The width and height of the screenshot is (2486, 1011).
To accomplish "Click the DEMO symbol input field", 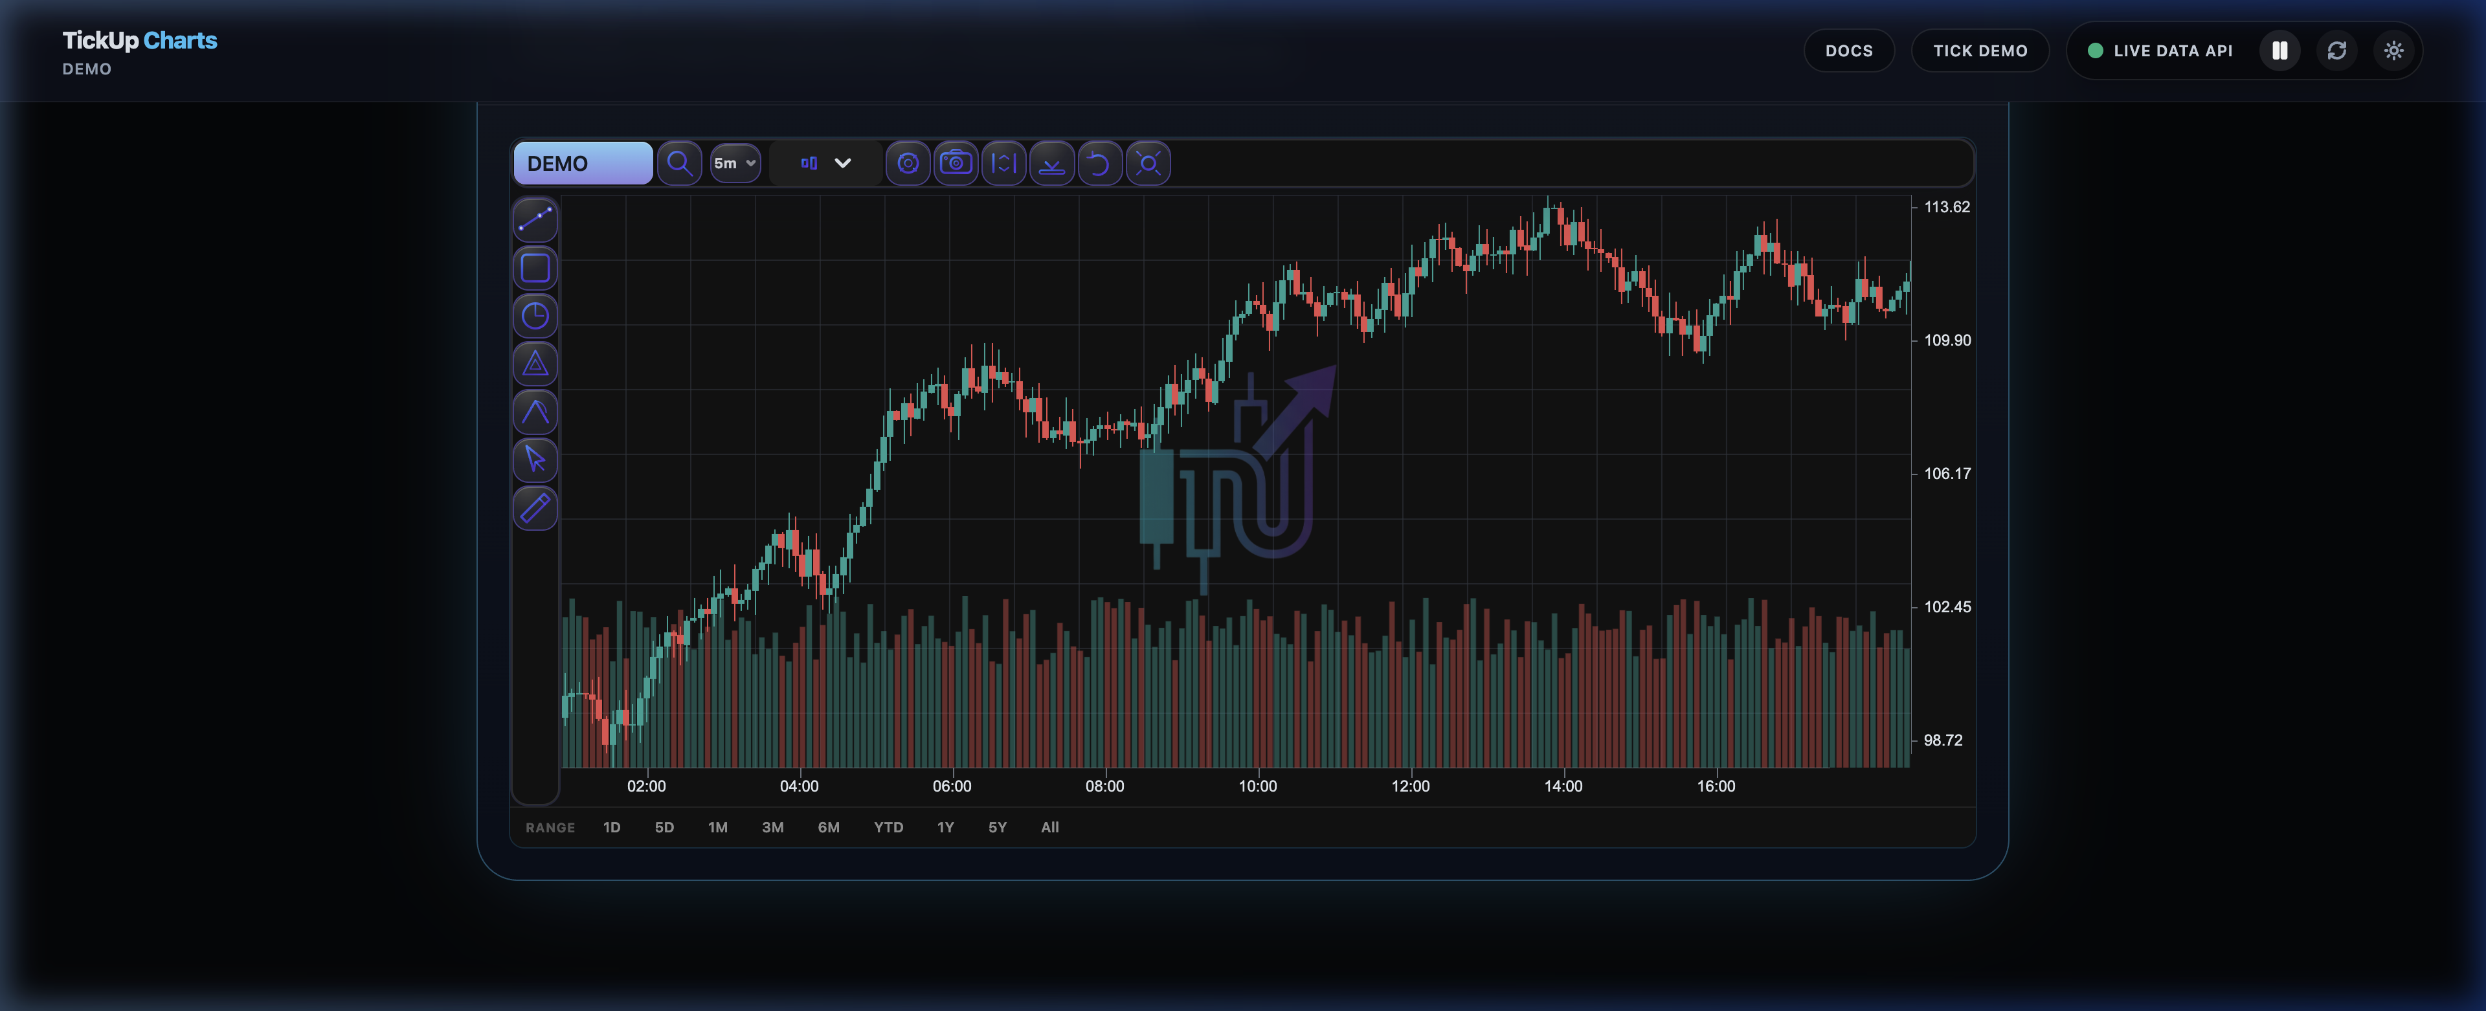I will click(x=582, y=163).
